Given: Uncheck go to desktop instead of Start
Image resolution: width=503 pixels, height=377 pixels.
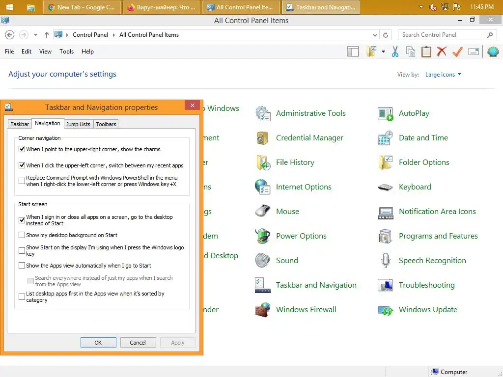Looking at the screenshot, I should 22,220.
